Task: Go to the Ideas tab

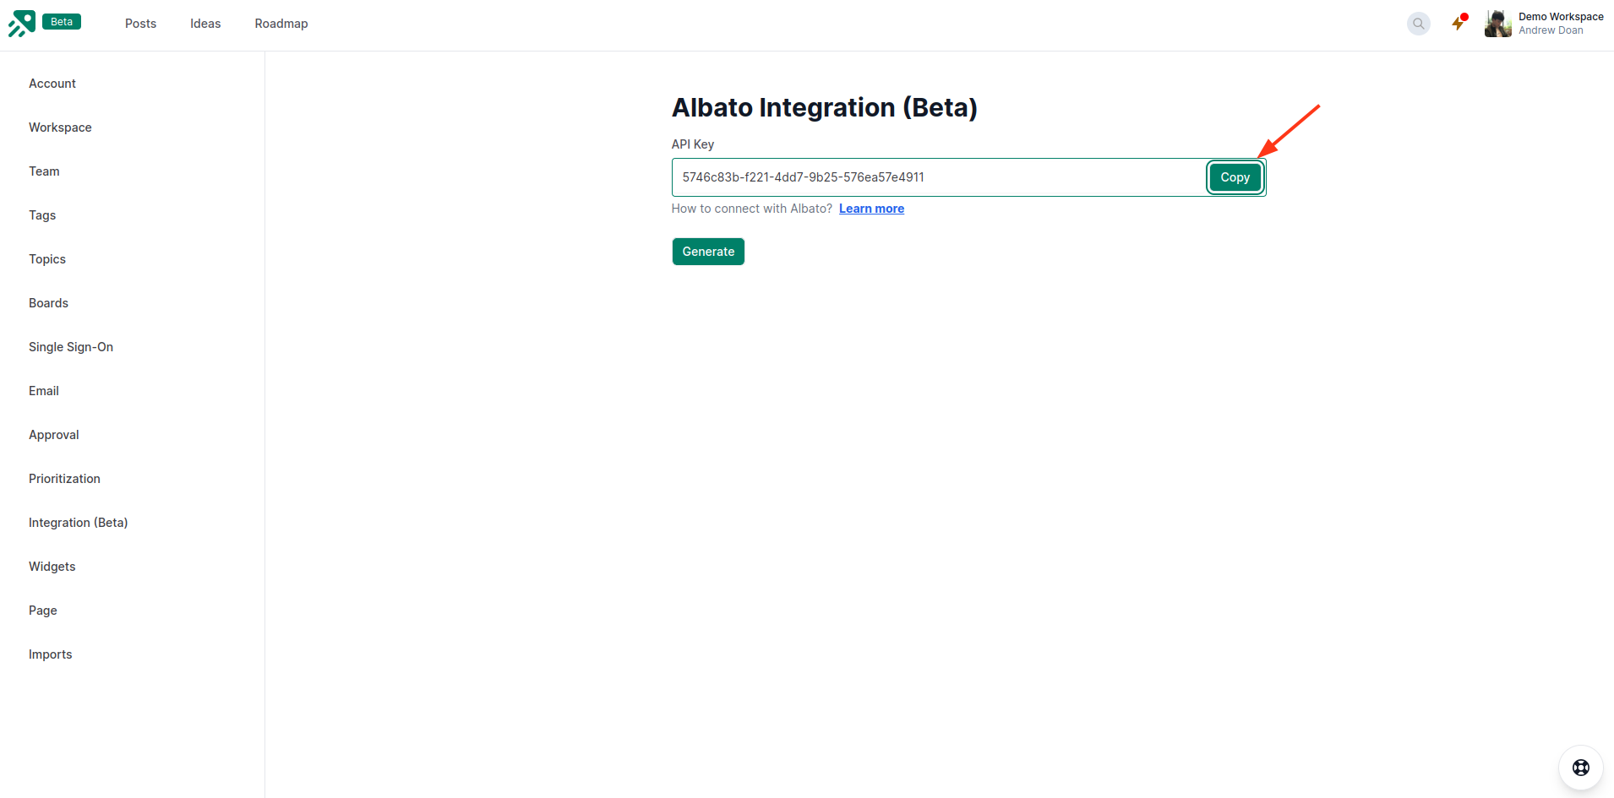Action: tap(205, 24)
